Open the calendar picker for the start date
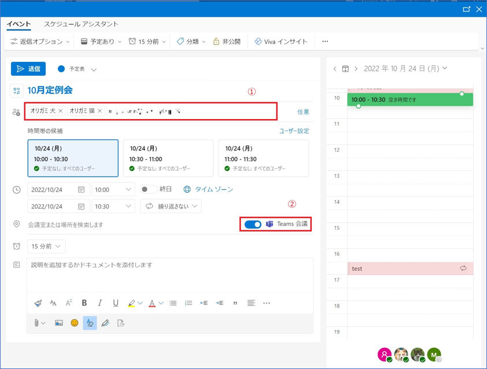487x369 pixels. [82, 189]
